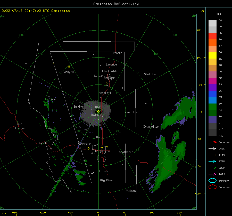
Task: Click the 51 dBZ yellow color swatch
Action: (x=212, y=55)
